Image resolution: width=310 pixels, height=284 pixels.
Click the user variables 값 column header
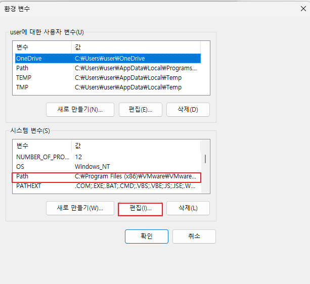point(136,47)
